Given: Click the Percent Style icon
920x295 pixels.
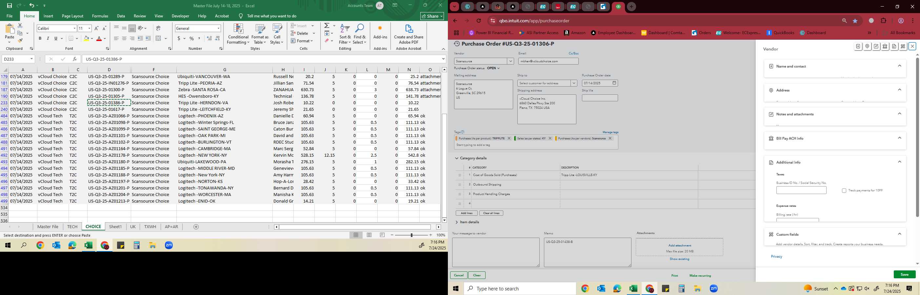Looking at the screenshot, I should click(192, 39).
